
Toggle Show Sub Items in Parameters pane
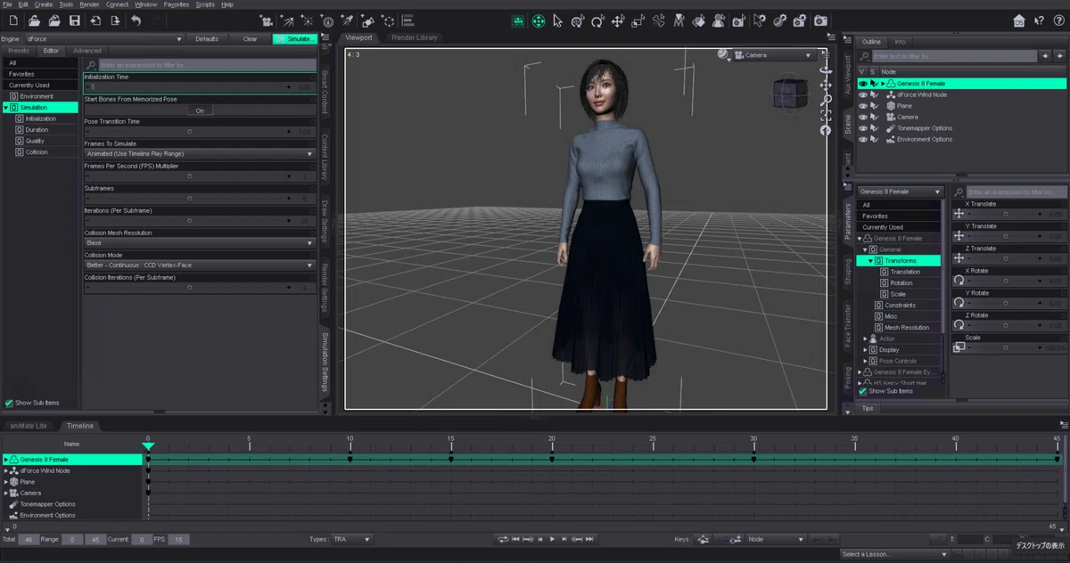862,391
